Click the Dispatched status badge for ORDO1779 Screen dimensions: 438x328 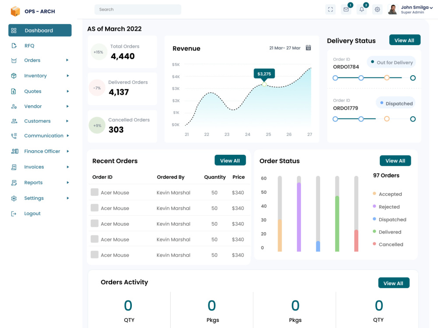pos(396,104)
